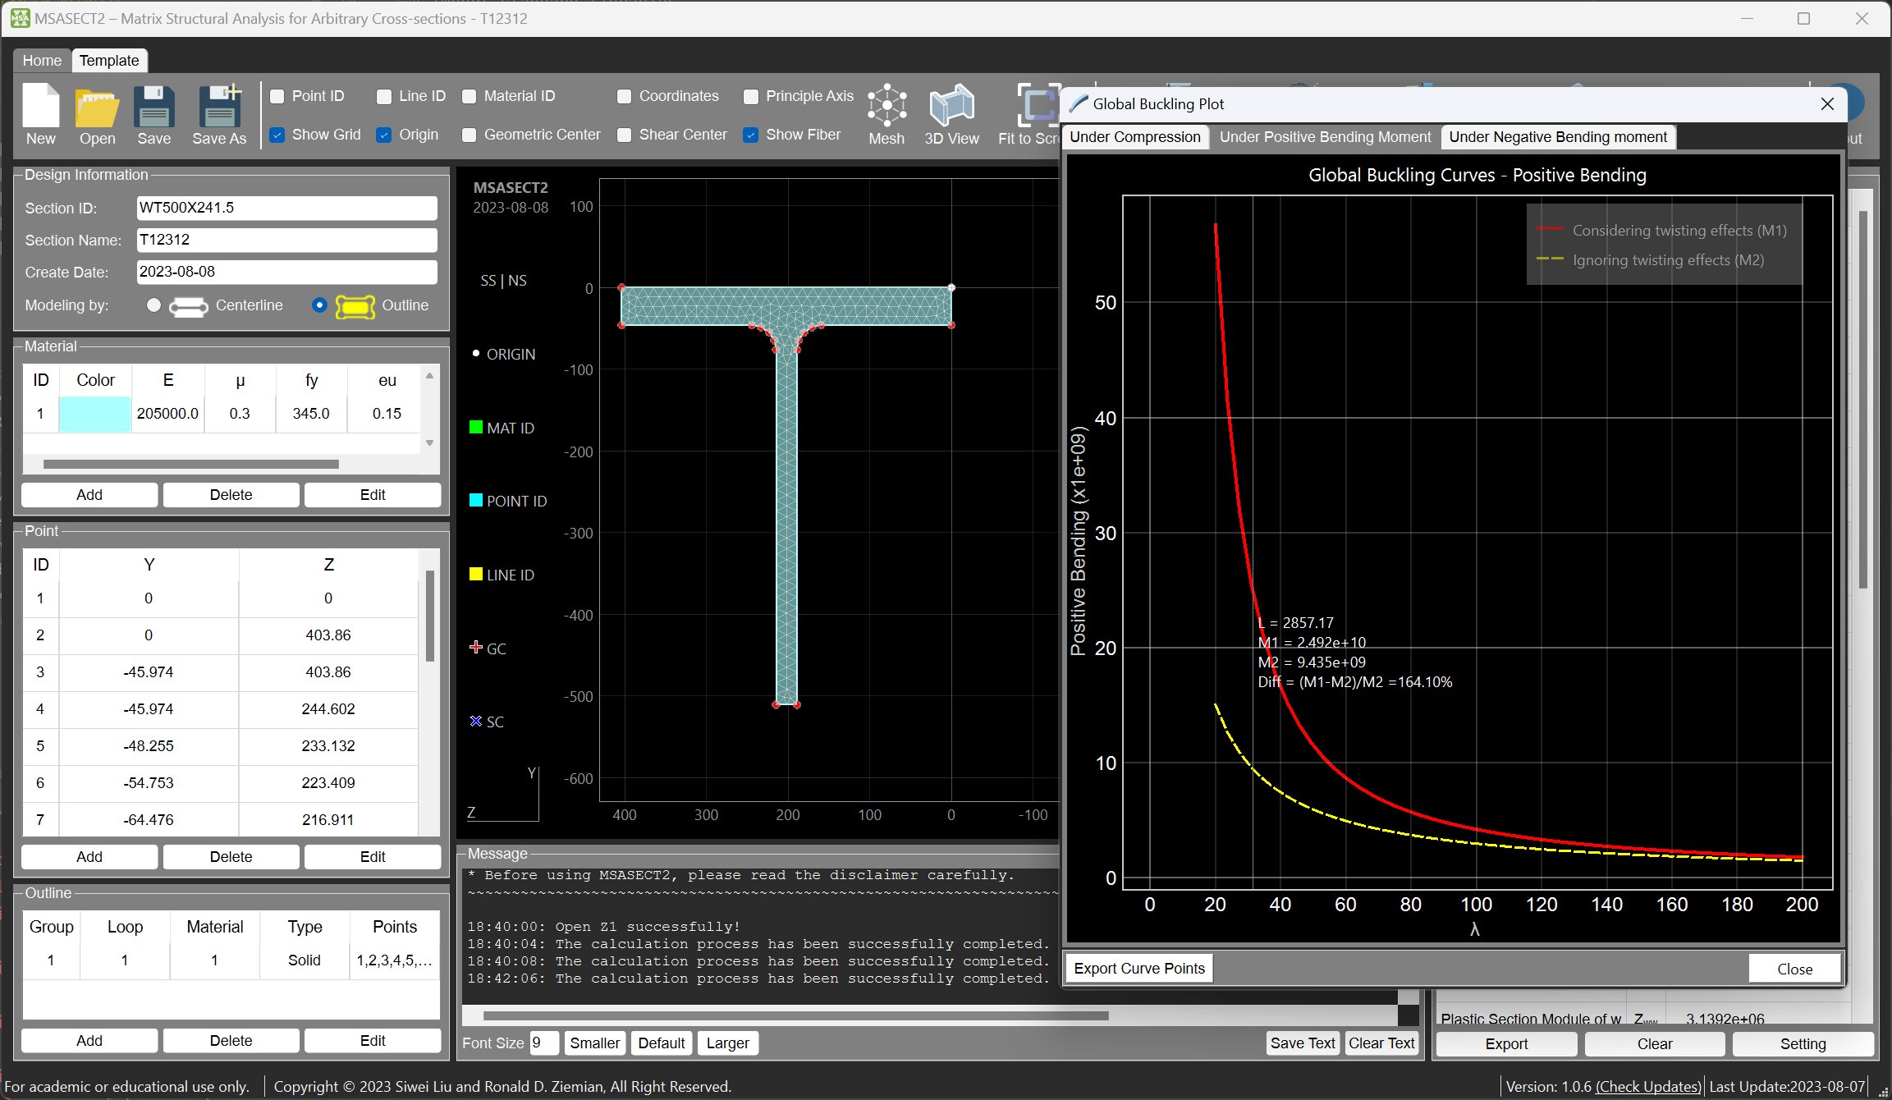Click the cyan POINT ID legend marker
The image size is (1892, 1100).
pos(475,500)
